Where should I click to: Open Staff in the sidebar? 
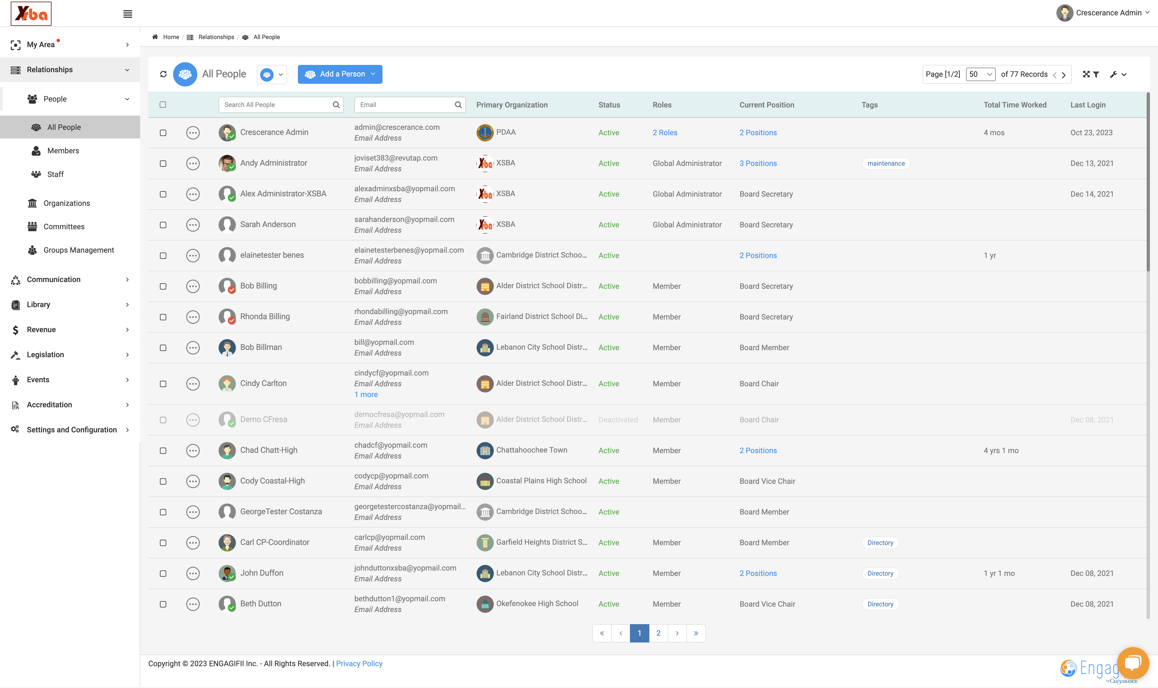55,174
